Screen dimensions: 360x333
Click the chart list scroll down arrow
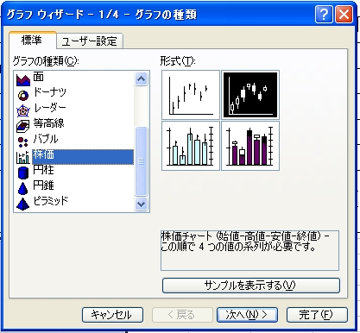(x=141, y=204)
